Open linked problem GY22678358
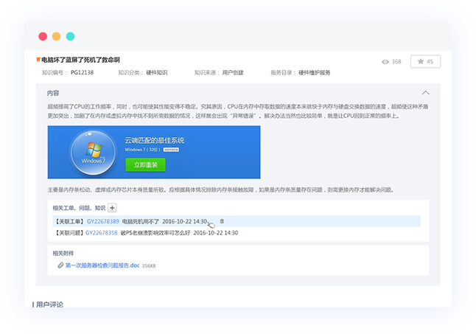Screen dimensions: 476x334 (102, 233)
